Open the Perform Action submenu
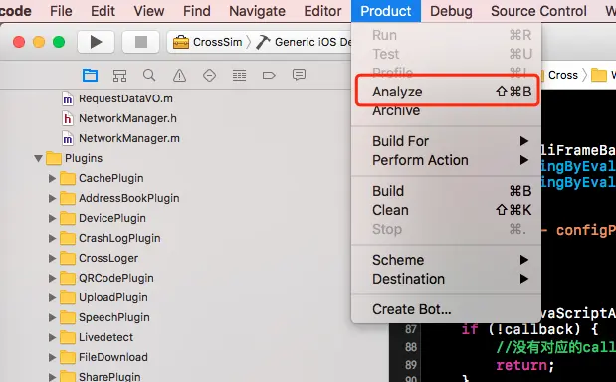616x382 pixels. [446, 160]
